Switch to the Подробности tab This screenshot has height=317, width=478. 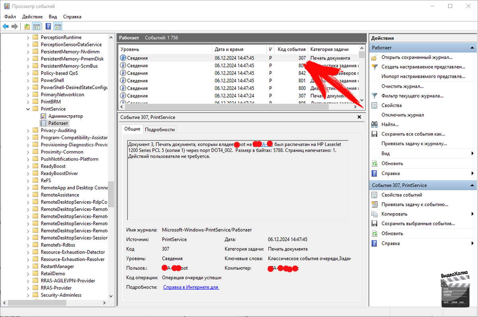160,130
